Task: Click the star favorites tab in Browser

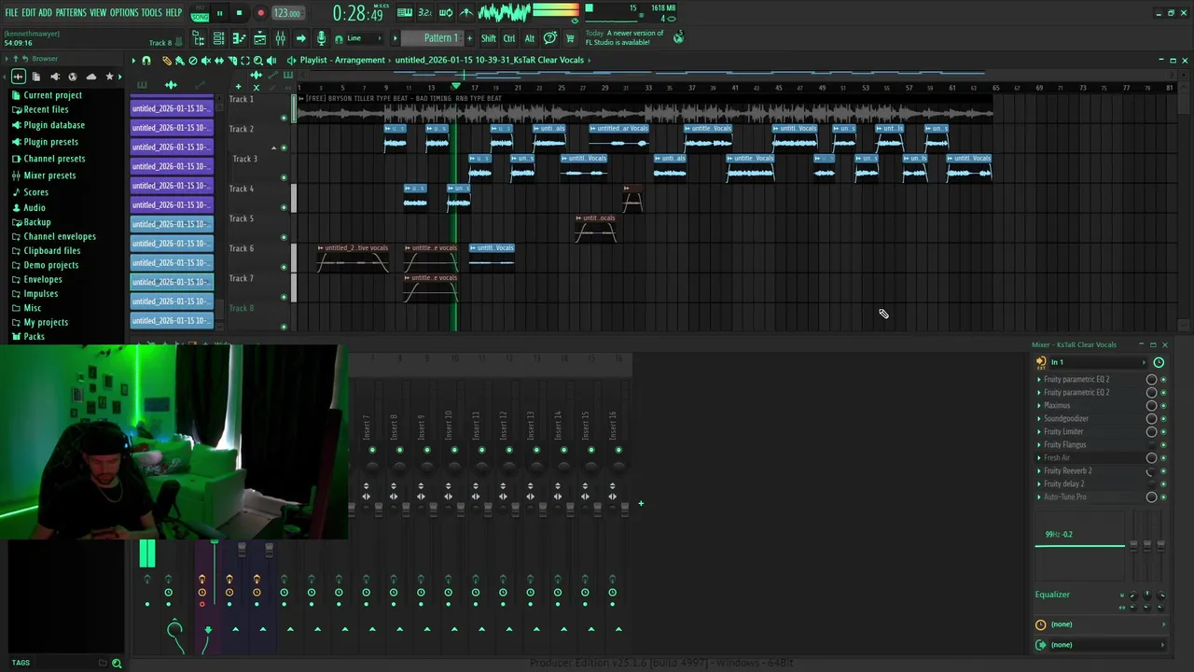Action: (109, 77)
